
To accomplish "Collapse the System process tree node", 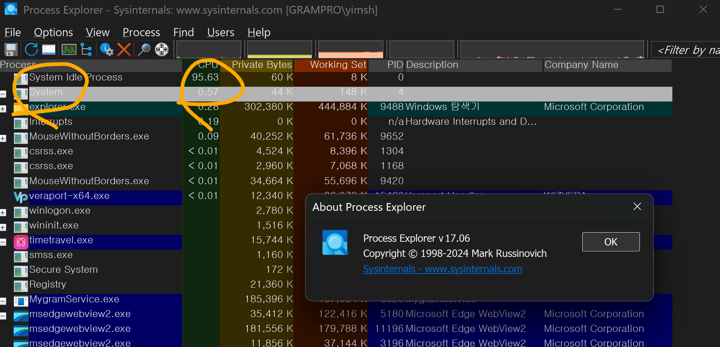I will point(3,94).
